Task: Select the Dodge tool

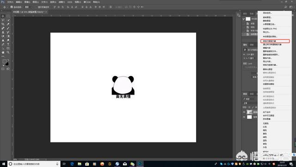Action: (8, 40)
